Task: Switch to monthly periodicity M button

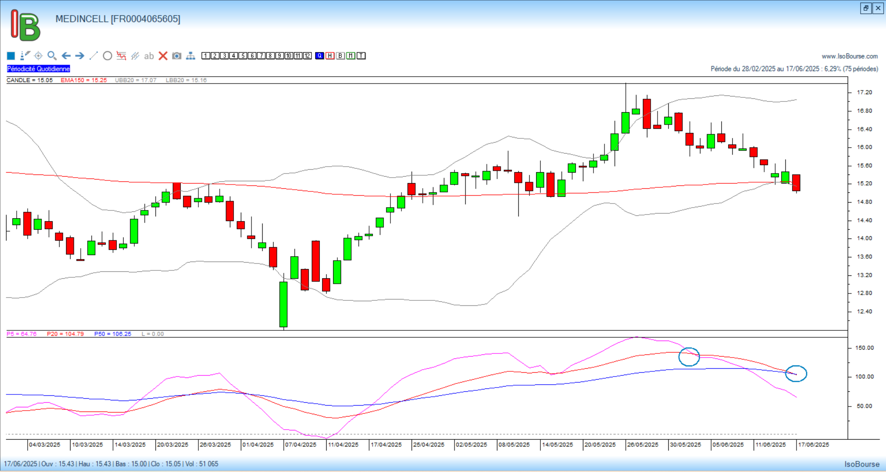Action: [x=351, y=56]
